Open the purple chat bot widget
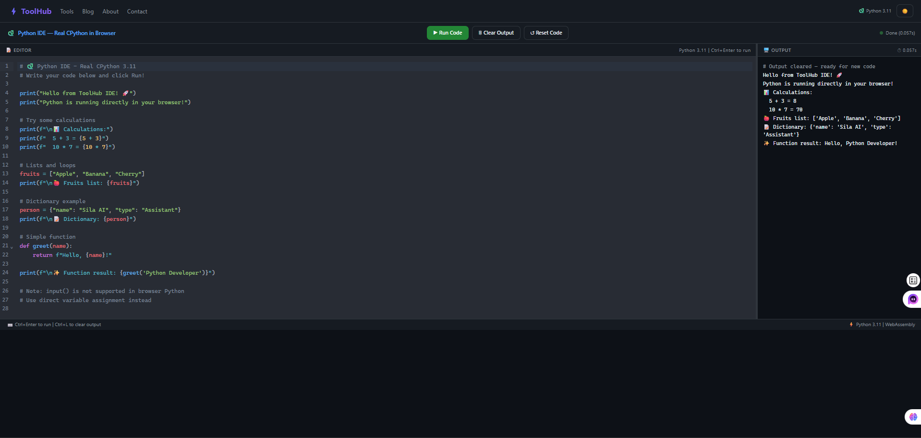This screenshot has width=921, height=438. 913,299
